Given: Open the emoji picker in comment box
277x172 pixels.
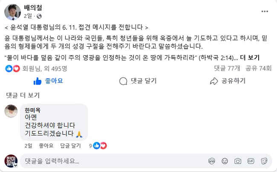Looking at the screenshot, I should coord(225,161).
